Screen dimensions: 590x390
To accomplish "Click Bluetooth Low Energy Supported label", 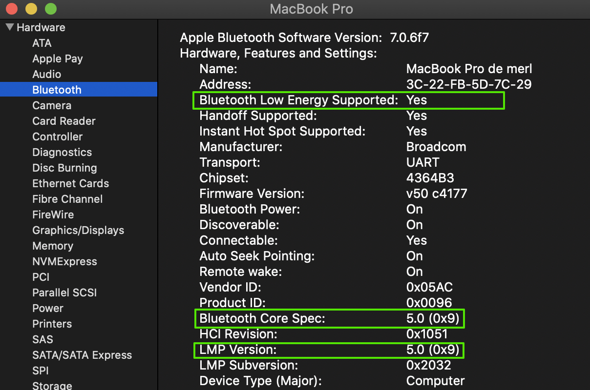I will (x=299, y=100).
